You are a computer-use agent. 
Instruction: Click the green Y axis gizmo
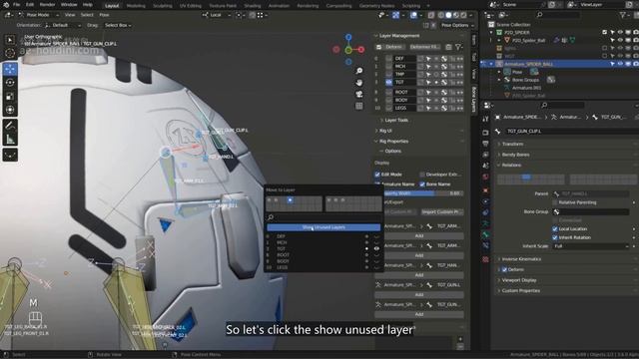point(348,50)
